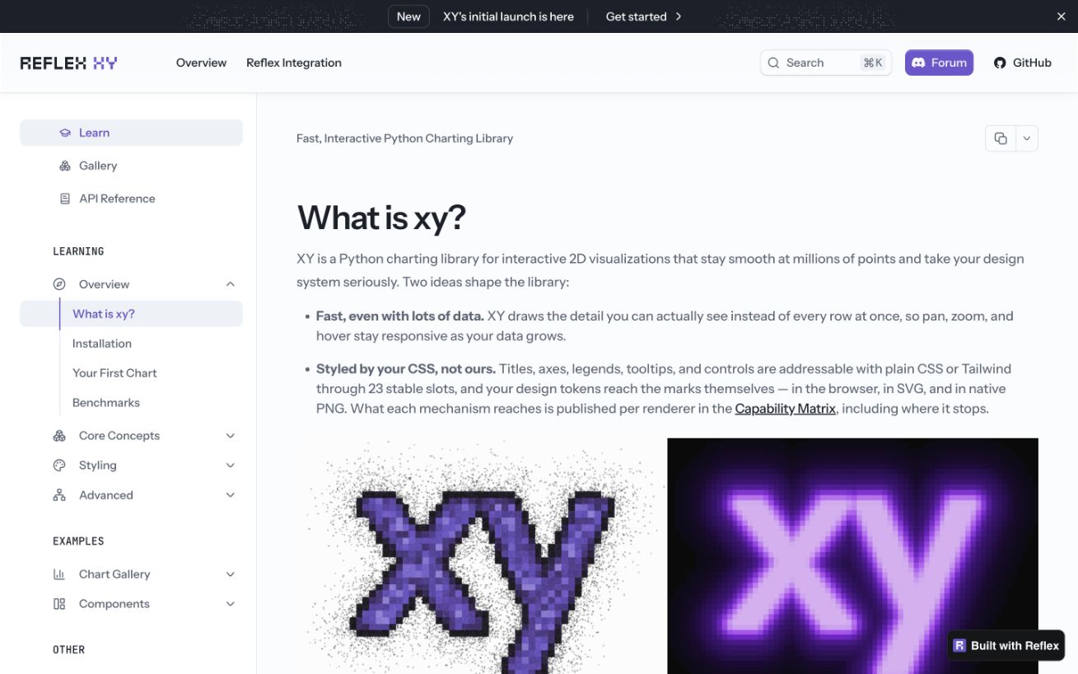Click the Reflex XY logo
This screenshot has height=674, width=1078.
tap(68, 63)
